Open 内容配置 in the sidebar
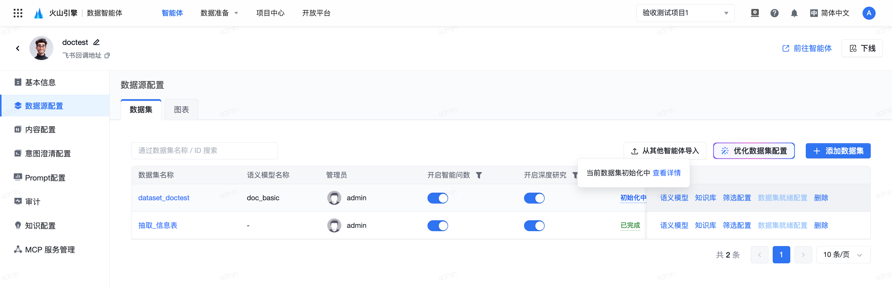 (40, 130)
